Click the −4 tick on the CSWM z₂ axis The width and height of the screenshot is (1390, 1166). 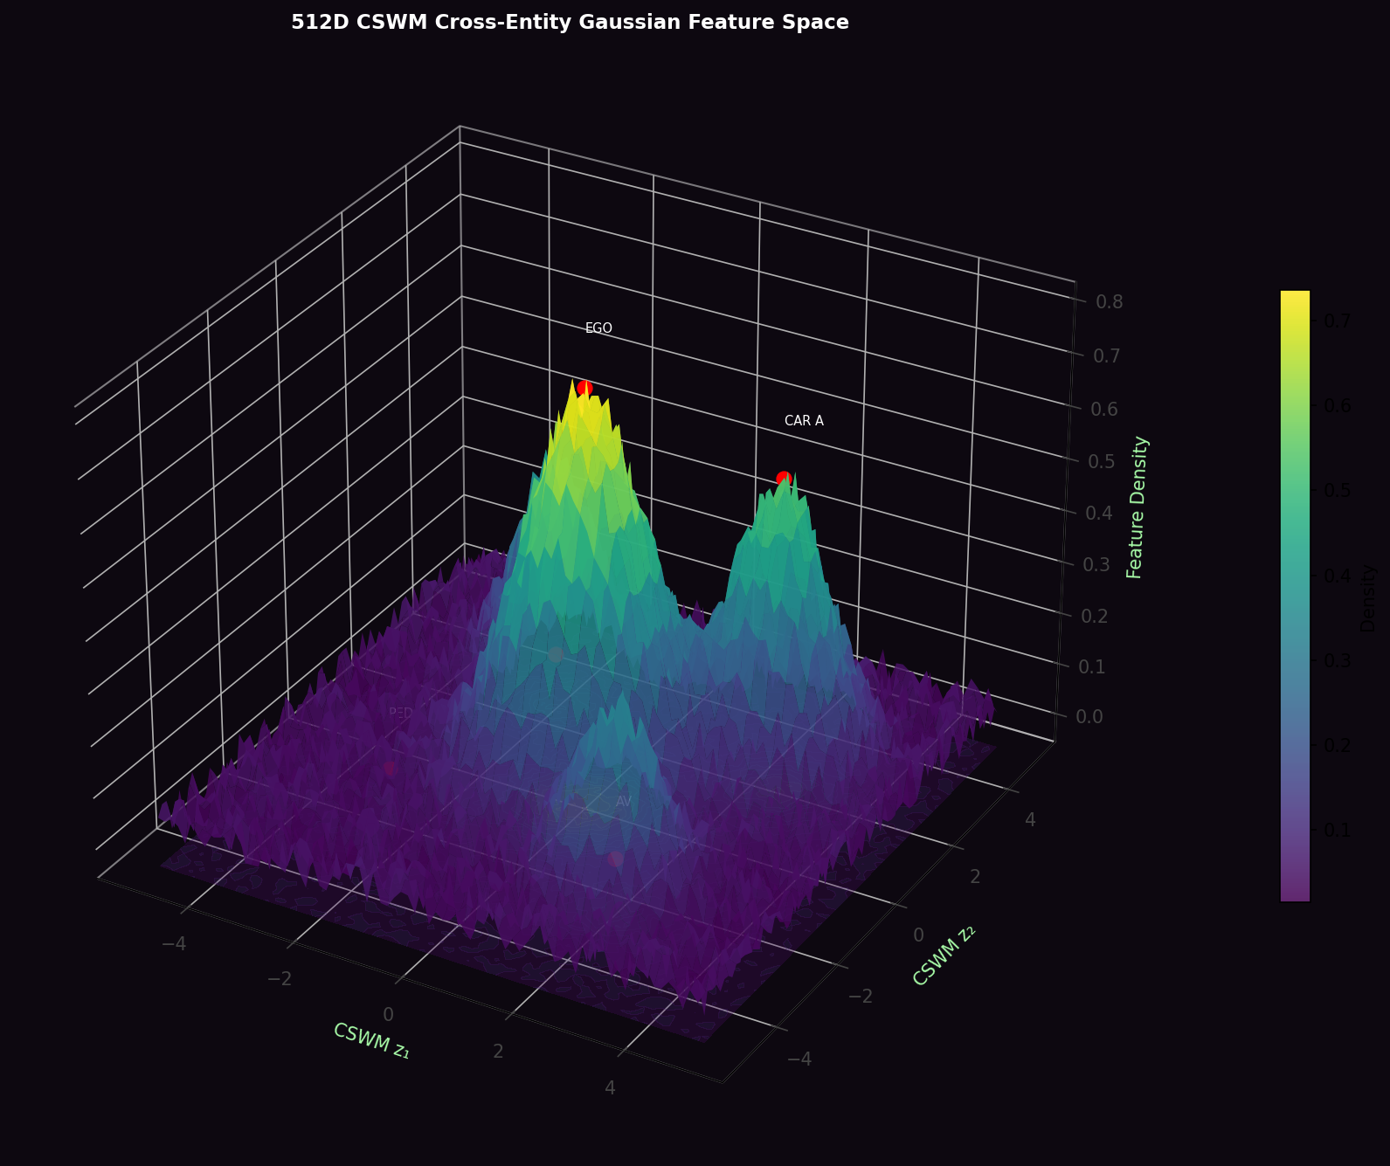[x=799, y=1059]
